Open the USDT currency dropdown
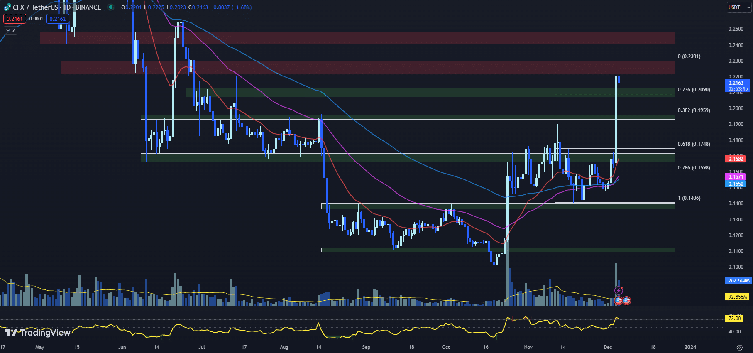The image size is (753, 353). pos(738,7)
